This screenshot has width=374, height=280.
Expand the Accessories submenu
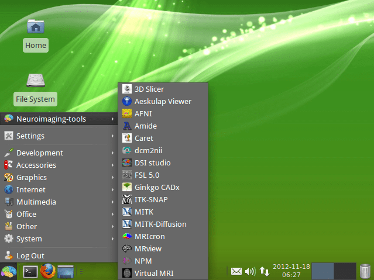click(59, 165)
